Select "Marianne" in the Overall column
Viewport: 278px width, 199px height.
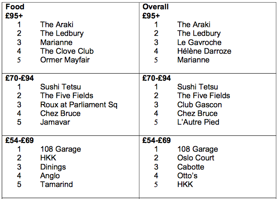click(x=193, y=60)
